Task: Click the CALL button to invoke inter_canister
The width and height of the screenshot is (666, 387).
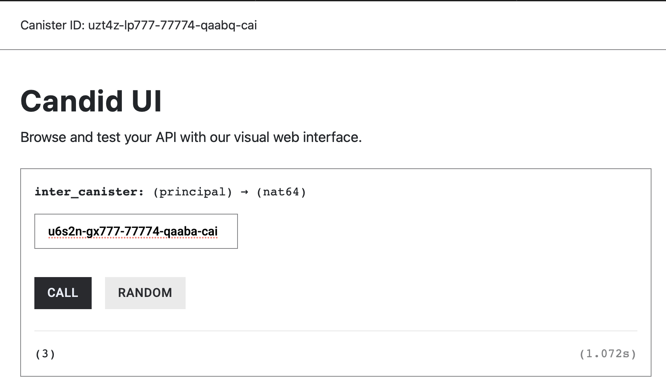Action: click(63, 293)
